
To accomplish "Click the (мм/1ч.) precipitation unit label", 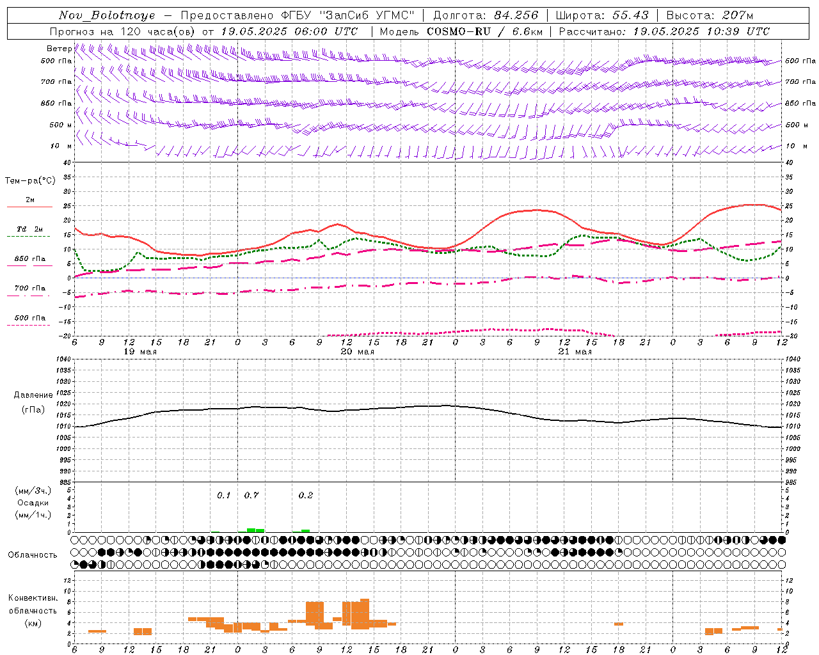I will tap(33, 515).
